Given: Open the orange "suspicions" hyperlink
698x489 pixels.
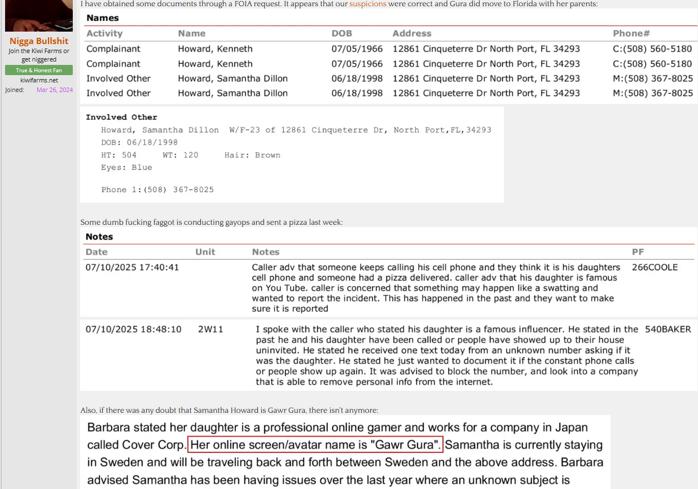Looking at the screenshot, I should pos(368,4).
